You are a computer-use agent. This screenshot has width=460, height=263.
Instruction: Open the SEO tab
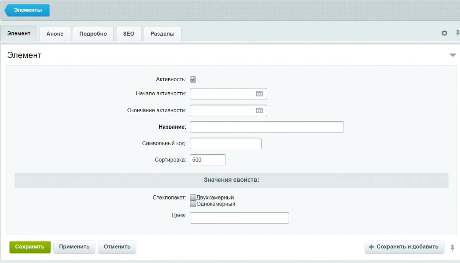pyautogui.click(x=129, y=34)
